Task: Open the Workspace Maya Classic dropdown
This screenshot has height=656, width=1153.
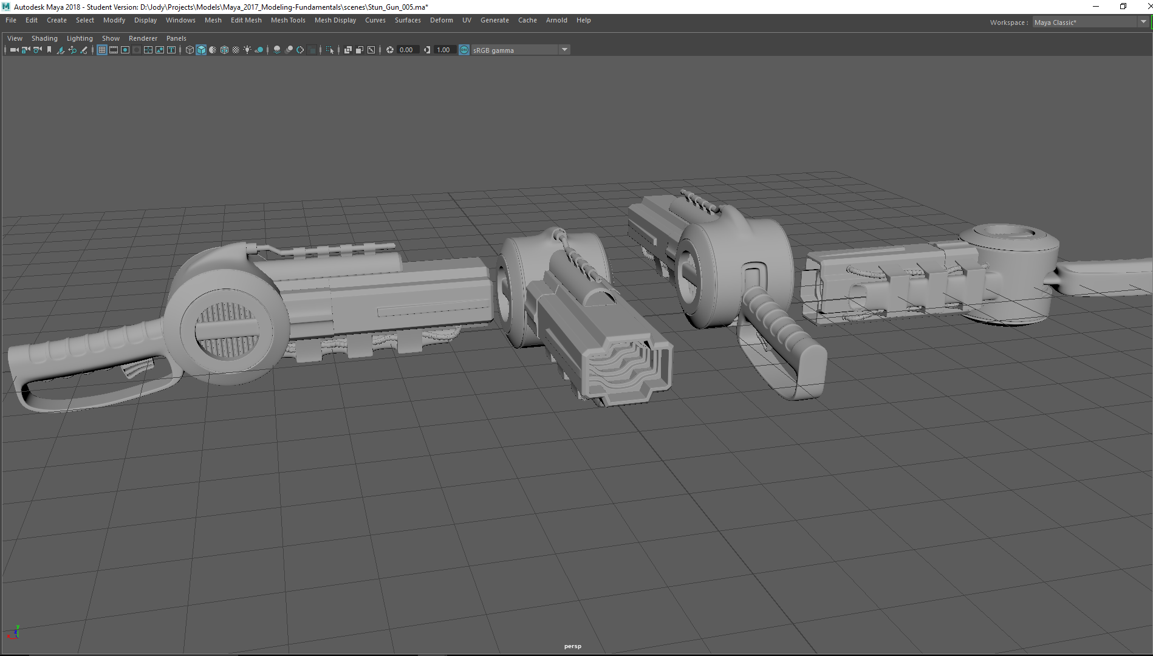Action: [1090, 22]
